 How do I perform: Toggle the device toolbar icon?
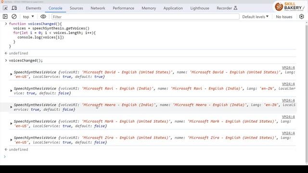[14, 8]
